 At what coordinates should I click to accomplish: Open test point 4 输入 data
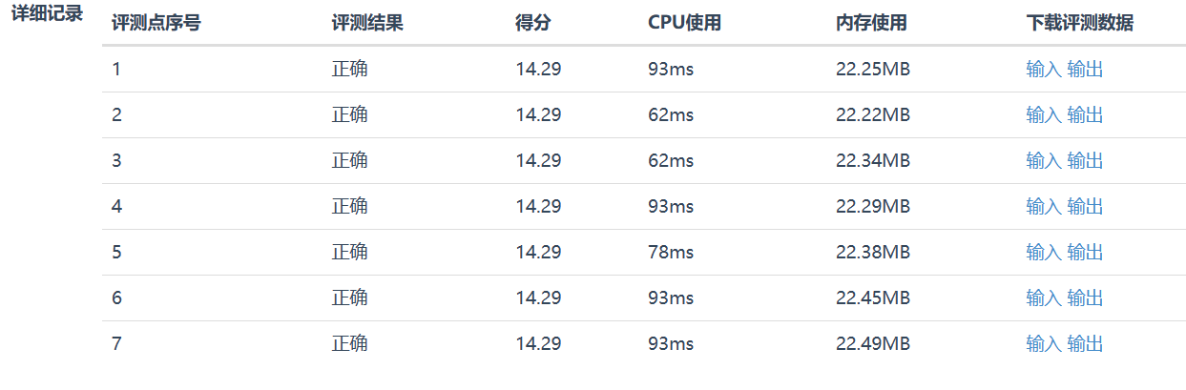1043,206
